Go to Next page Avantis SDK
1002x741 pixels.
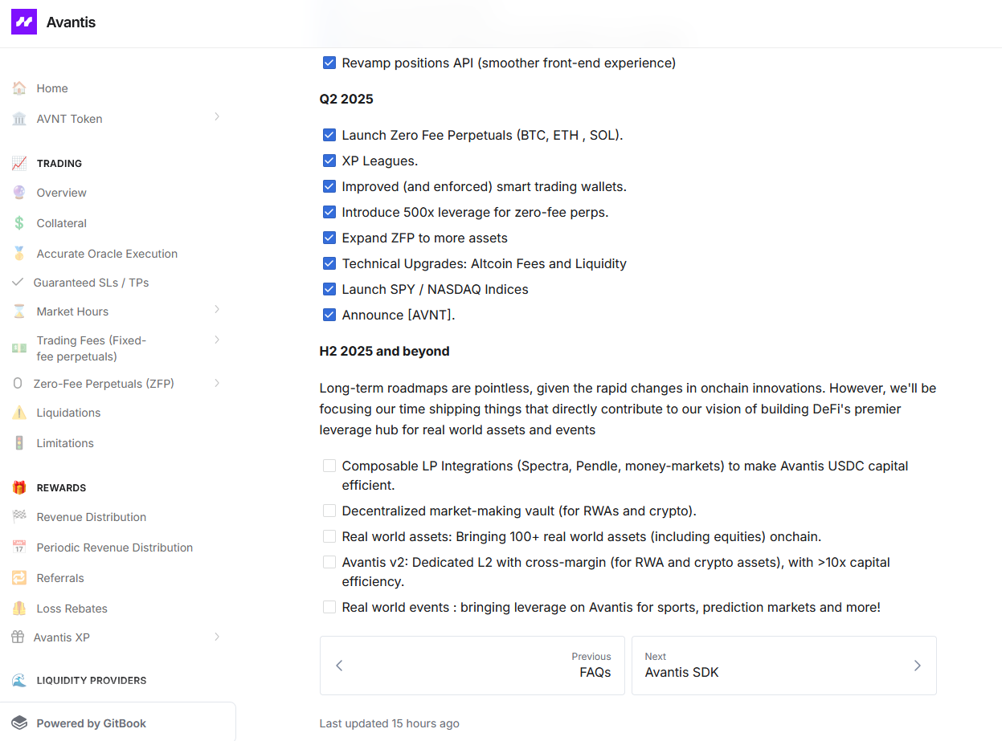tap(783, 666)
